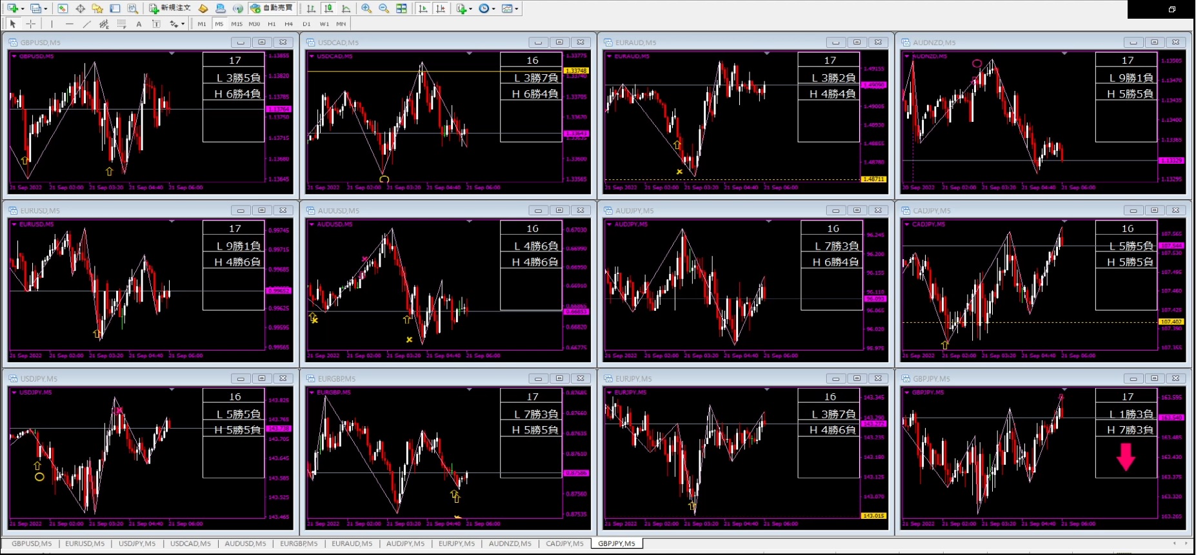Toggle Chart Shift button
The image size is (1196, 555).
pyautogui.click(x=441, y=8)
